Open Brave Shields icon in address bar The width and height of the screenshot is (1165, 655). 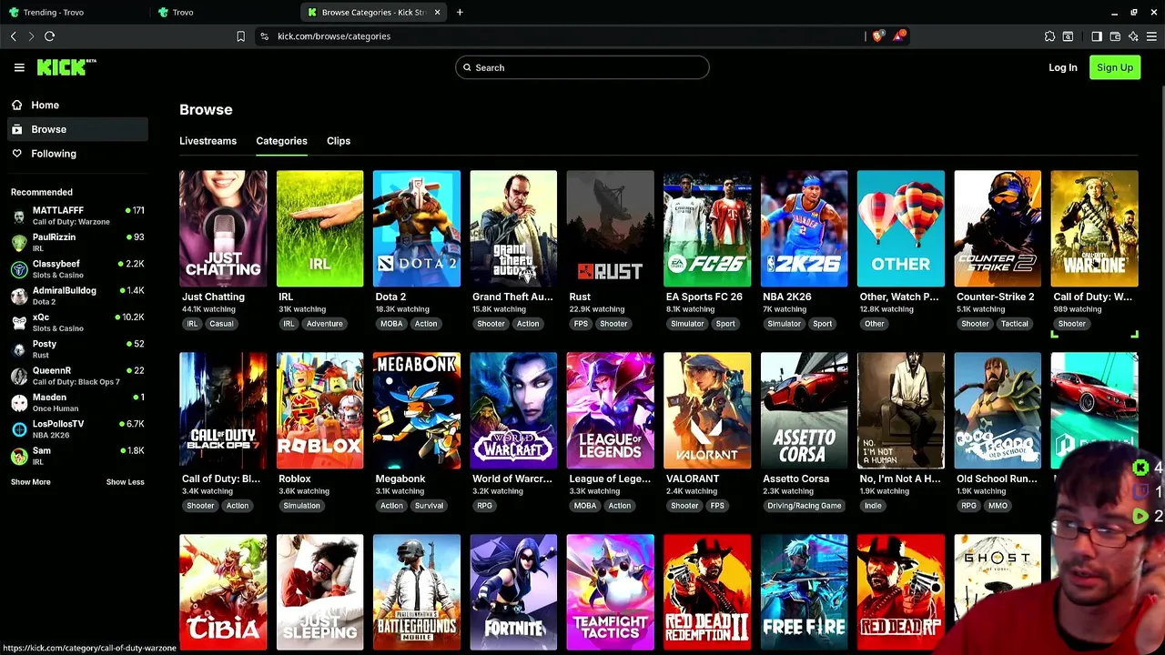tap(877, 36)
